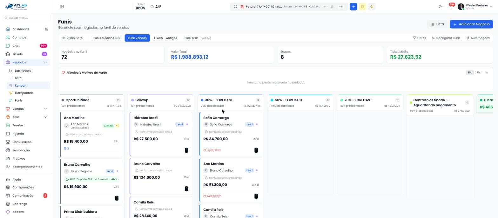The height and width of the screenshot is (218, 498).
Task: Open user menu for Weslei Preisner
Action: [474, 7]
